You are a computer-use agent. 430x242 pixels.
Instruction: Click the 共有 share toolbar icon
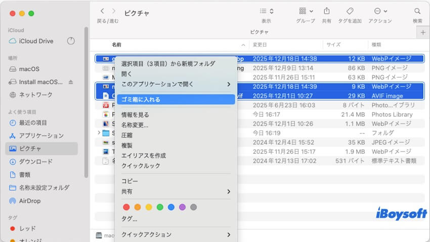[326, 11]
